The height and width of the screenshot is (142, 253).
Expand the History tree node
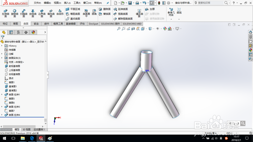click(2, 46)
